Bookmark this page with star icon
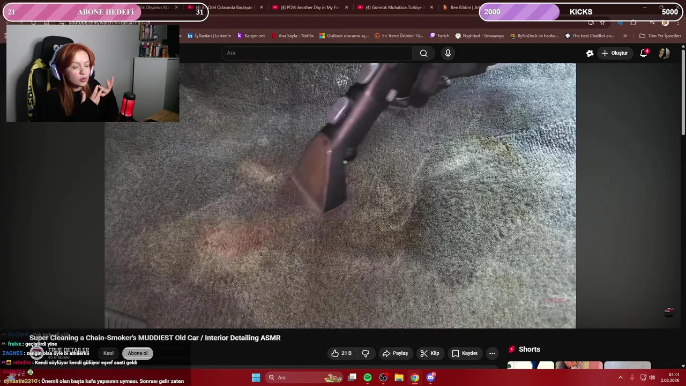 click(602, 23)
